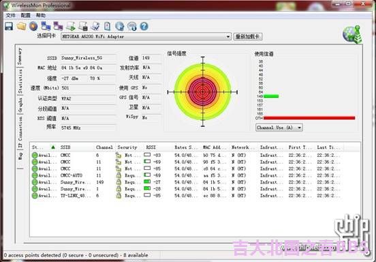
Task: Select the CMCC-AUTO network row
Action: (186, 175)
